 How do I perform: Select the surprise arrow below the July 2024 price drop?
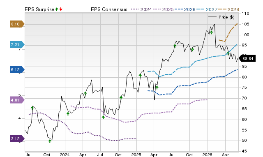(103, 117)
